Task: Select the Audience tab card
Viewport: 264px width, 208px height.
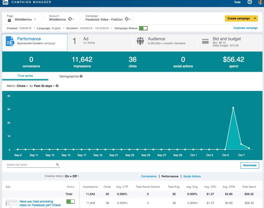Action: [x=165, y=42]
